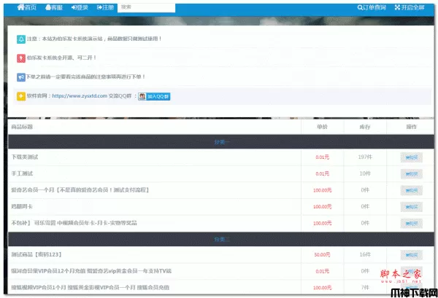438x298 pixels.
Task: Click the 搜狐视频VIP会员1个月 title
Action: click(91, 287)
